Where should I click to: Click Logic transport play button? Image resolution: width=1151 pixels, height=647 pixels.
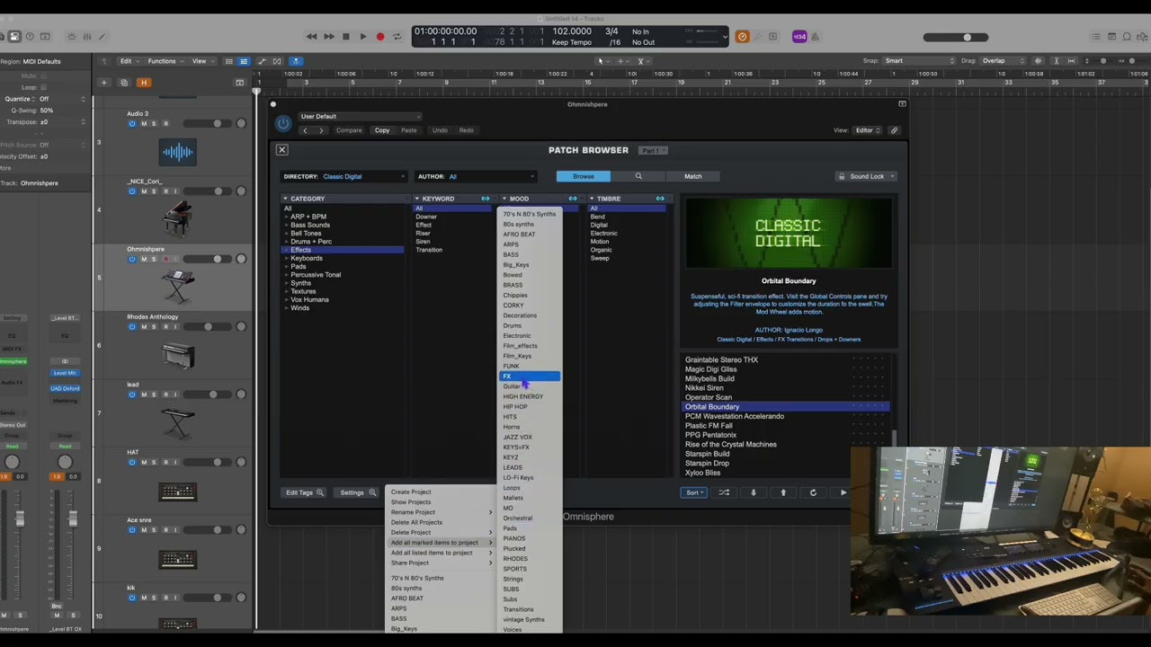click(362, 37)
